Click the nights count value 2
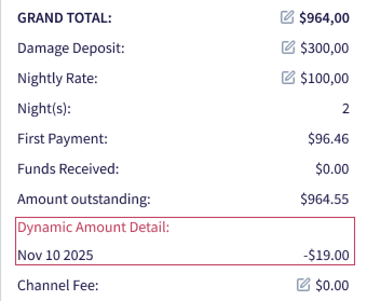 point(345,108)
